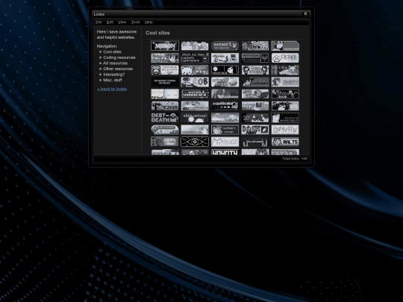Viewport: 403px width, 302px height.
Task: Open the Help menu
Action: [x=149, y=22]
